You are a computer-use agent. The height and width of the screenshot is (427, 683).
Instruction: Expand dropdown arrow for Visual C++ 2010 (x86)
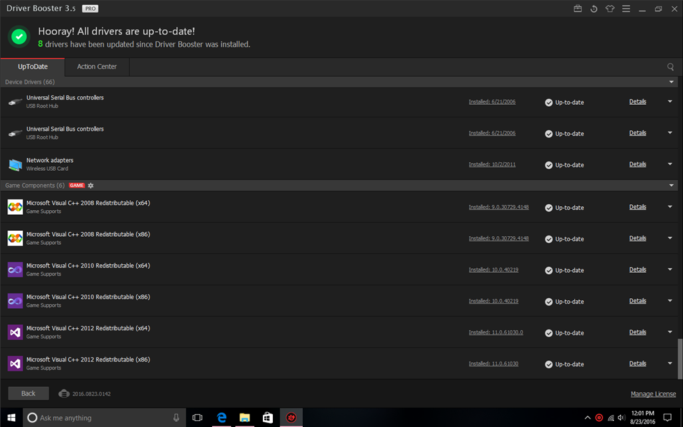670,301
